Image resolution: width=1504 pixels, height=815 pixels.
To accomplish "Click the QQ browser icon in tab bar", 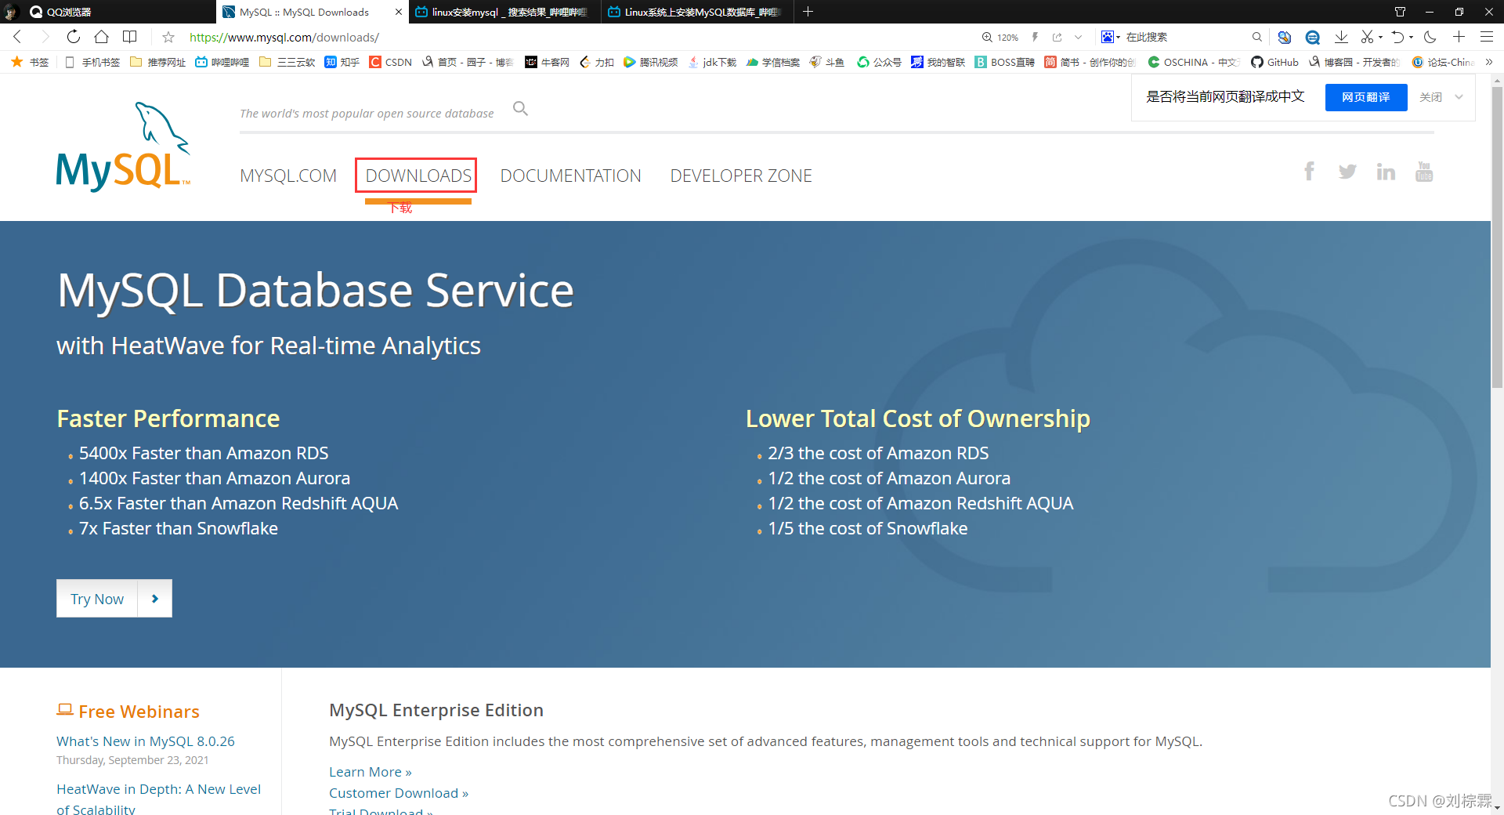I will click(36, 12).
